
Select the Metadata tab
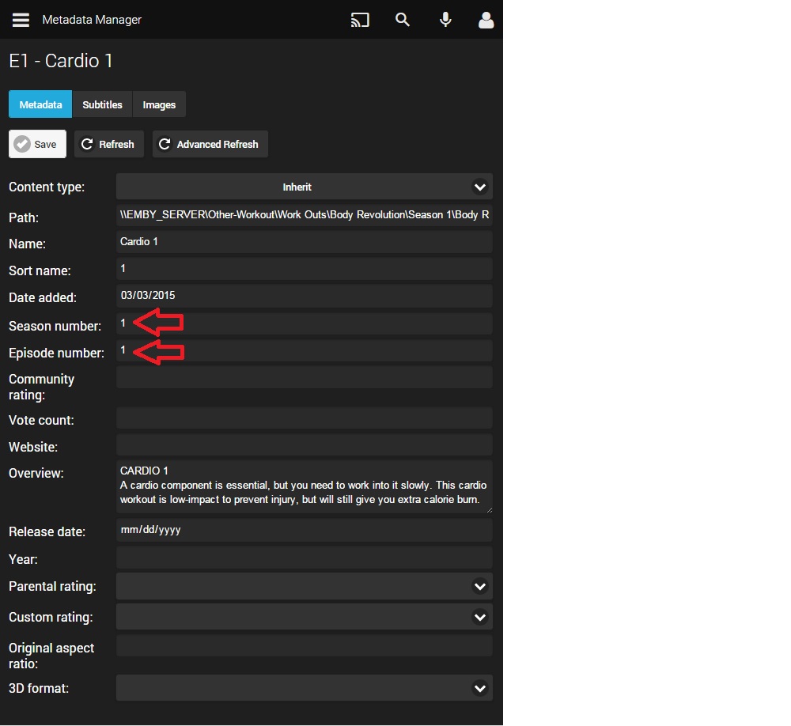[x=40, y=104]
